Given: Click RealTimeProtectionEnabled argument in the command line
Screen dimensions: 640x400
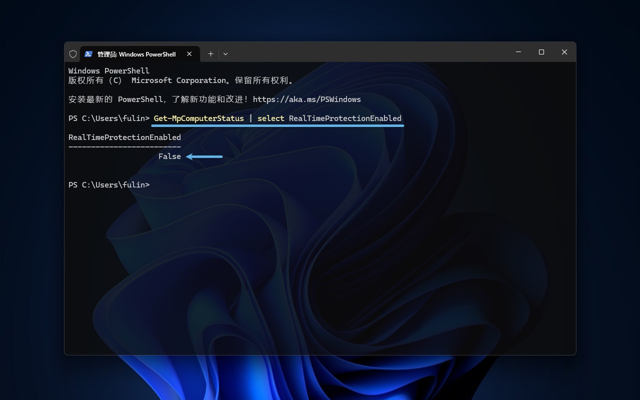Looking at the screenshot, I should pos(345,118).
